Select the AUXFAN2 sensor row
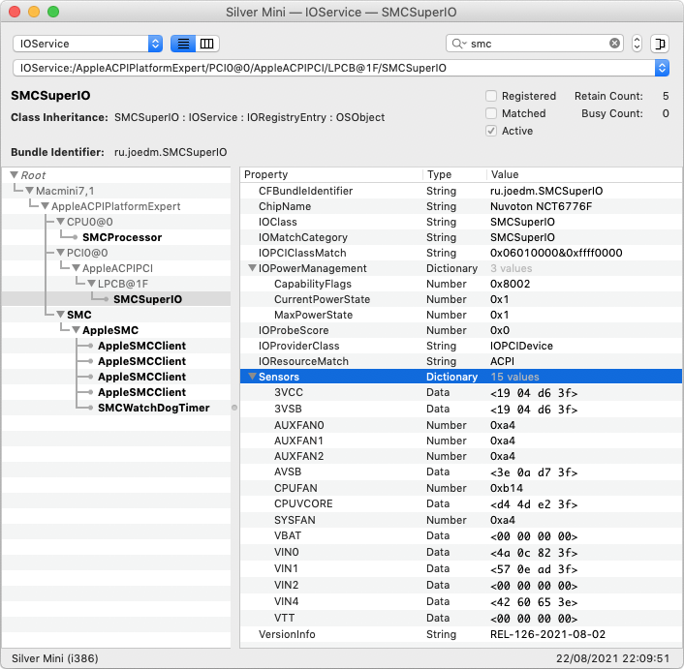684x669 pixels. pyautogui.click(x=460, y=456)
